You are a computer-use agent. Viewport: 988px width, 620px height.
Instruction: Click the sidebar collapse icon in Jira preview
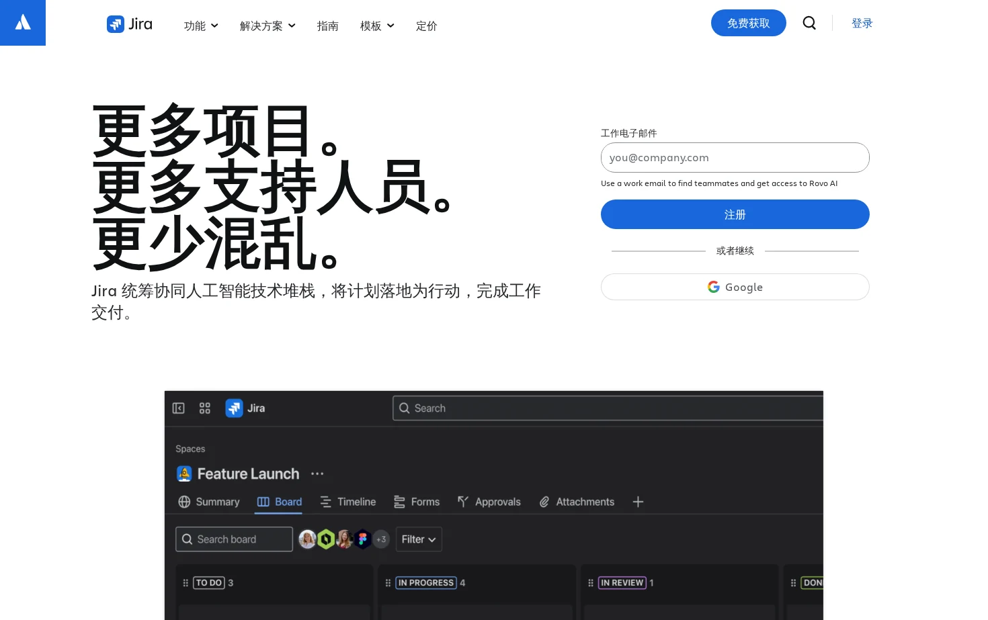(179, 408)
